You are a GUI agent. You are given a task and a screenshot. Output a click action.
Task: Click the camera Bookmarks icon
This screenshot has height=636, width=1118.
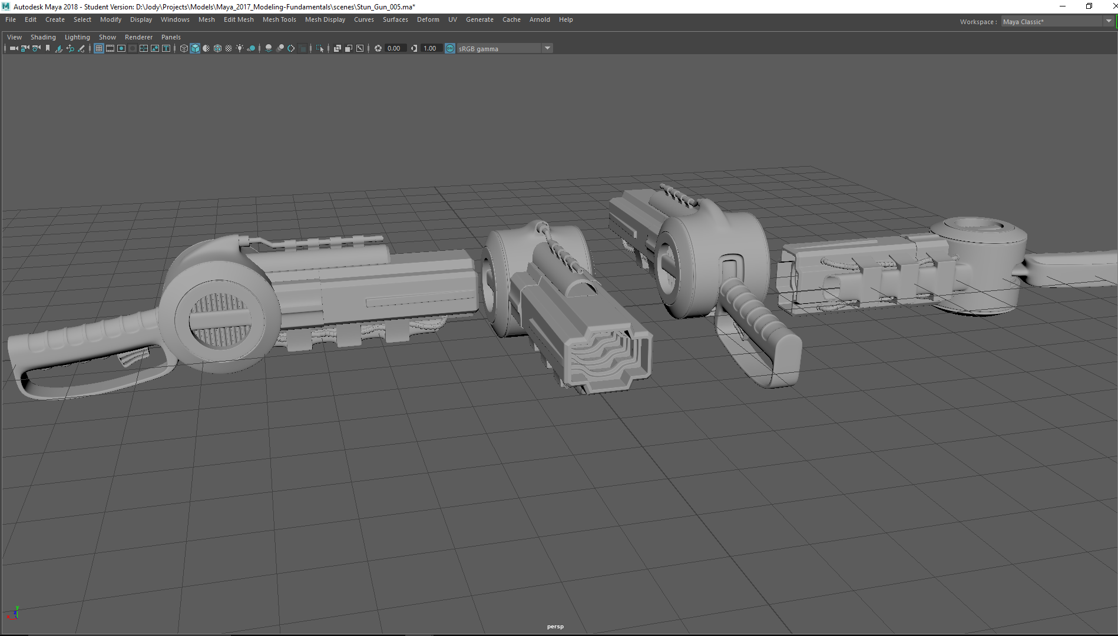(48, 48)
